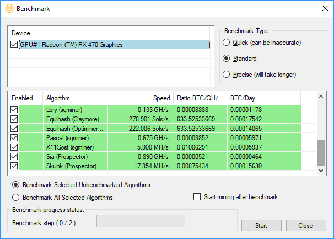Close the Benchmark window with X
Screen dimensions: 334x239
coord(325,8)
